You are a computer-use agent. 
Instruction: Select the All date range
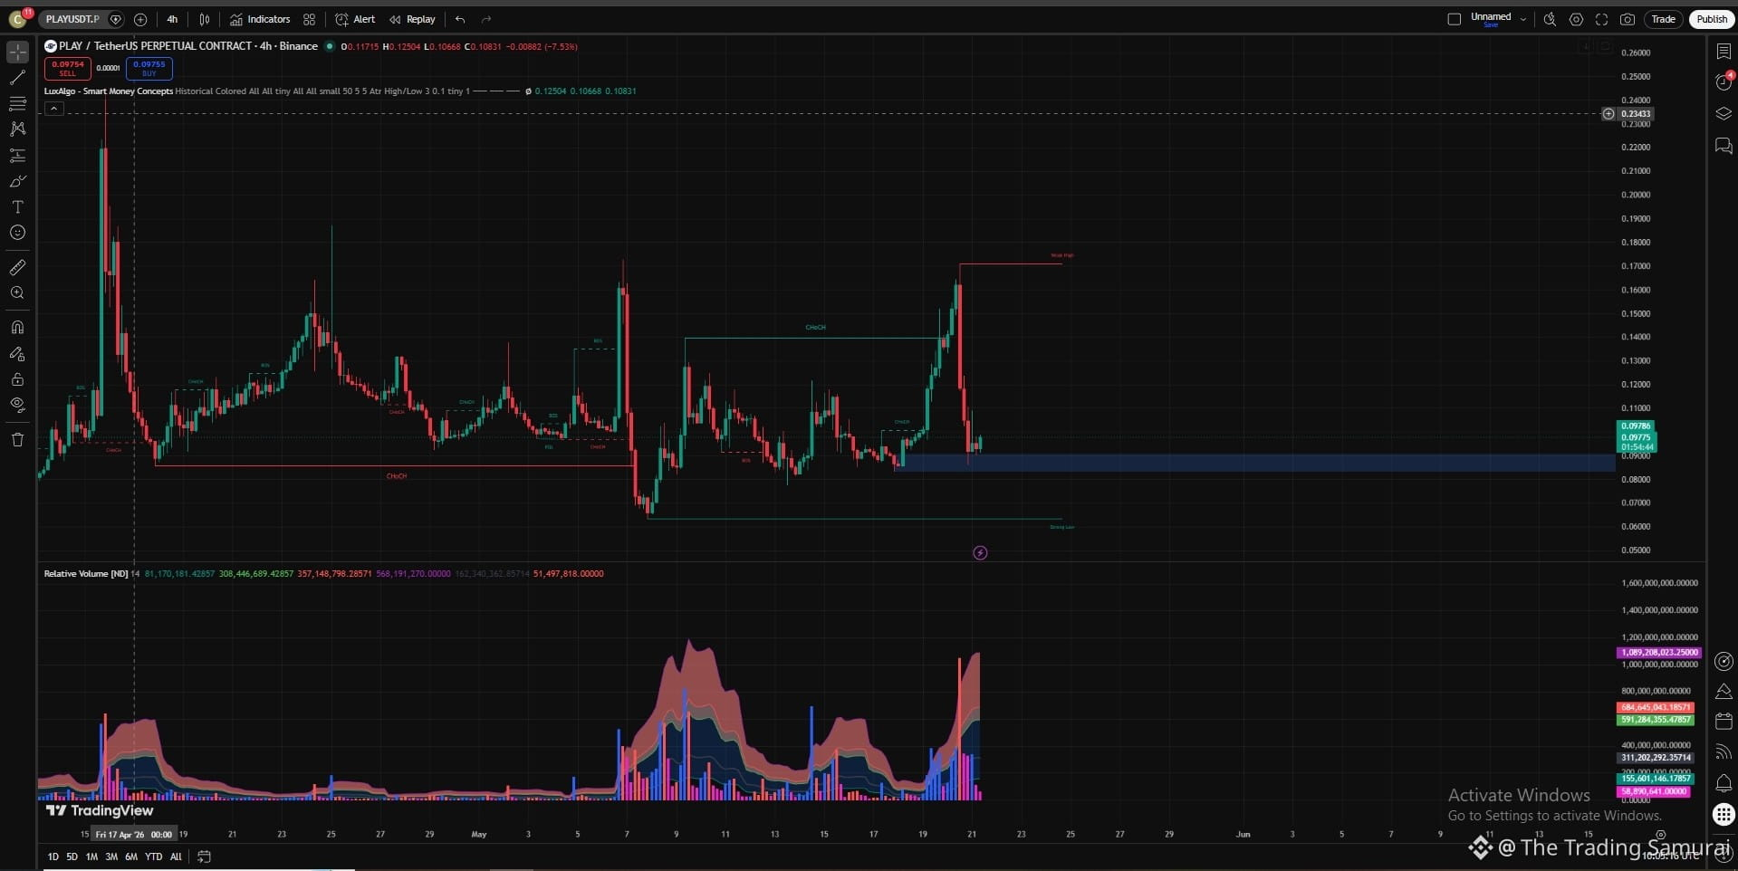(x=176, y=857)
